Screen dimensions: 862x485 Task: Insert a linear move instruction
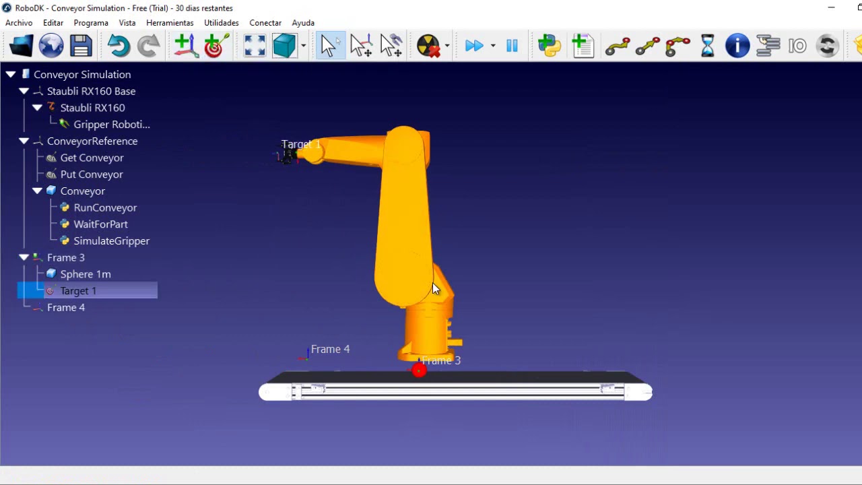(x=648, y=46)
